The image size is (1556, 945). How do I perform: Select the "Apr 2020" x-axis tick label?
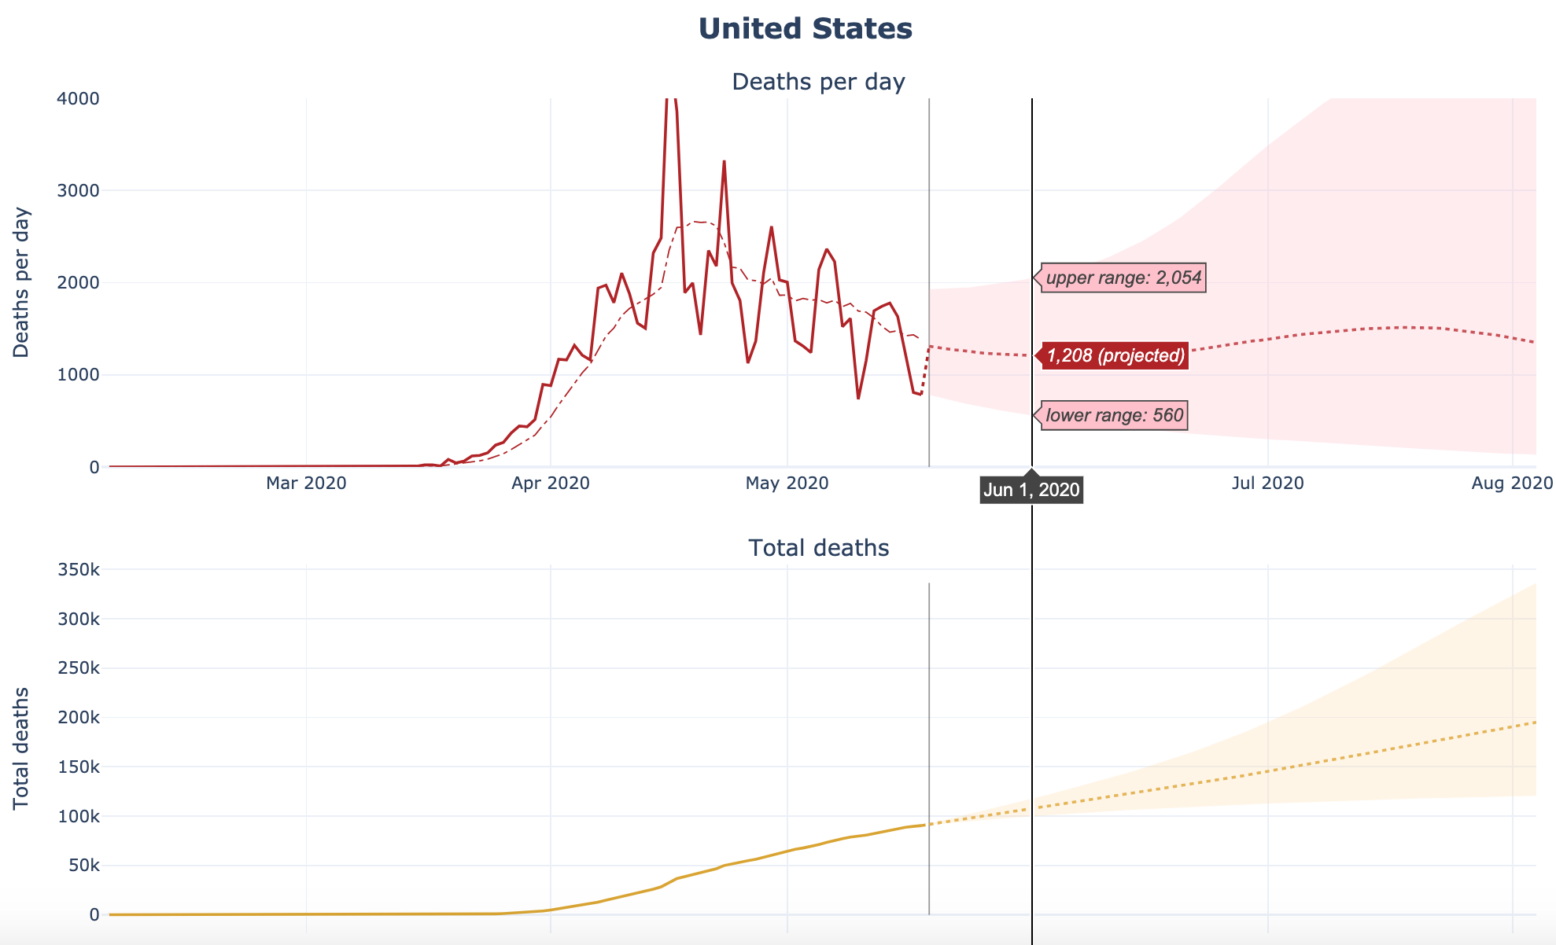coord(551,484)
